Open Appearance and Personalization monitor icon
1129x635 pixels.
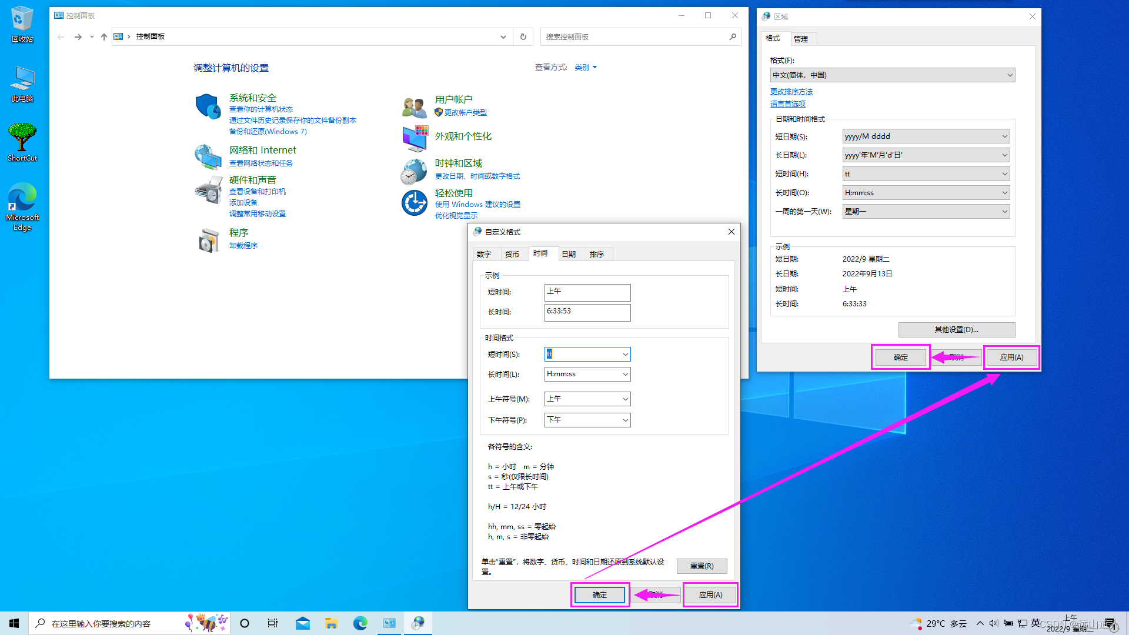(415, 138)
